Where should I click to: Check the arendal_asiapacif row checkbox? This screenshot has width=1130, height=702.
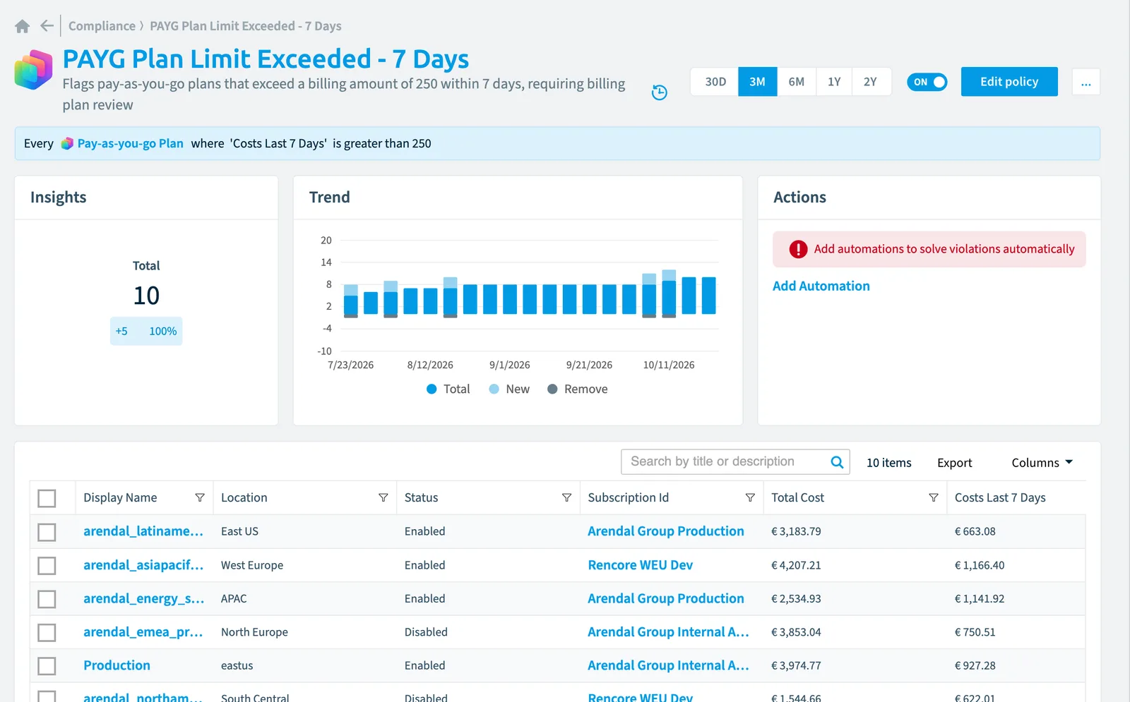tap(47, 566)
